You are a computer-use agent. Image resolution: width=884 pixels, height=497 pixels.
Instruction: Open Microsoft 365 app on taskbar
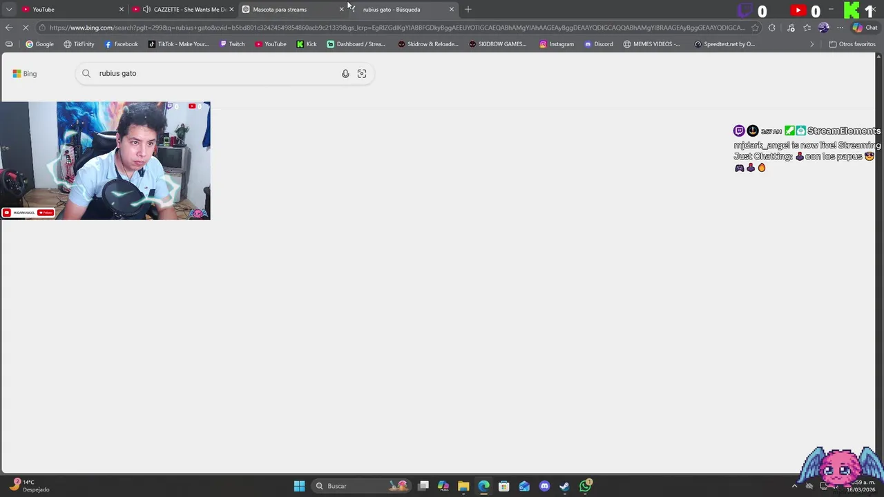(443, 486)
